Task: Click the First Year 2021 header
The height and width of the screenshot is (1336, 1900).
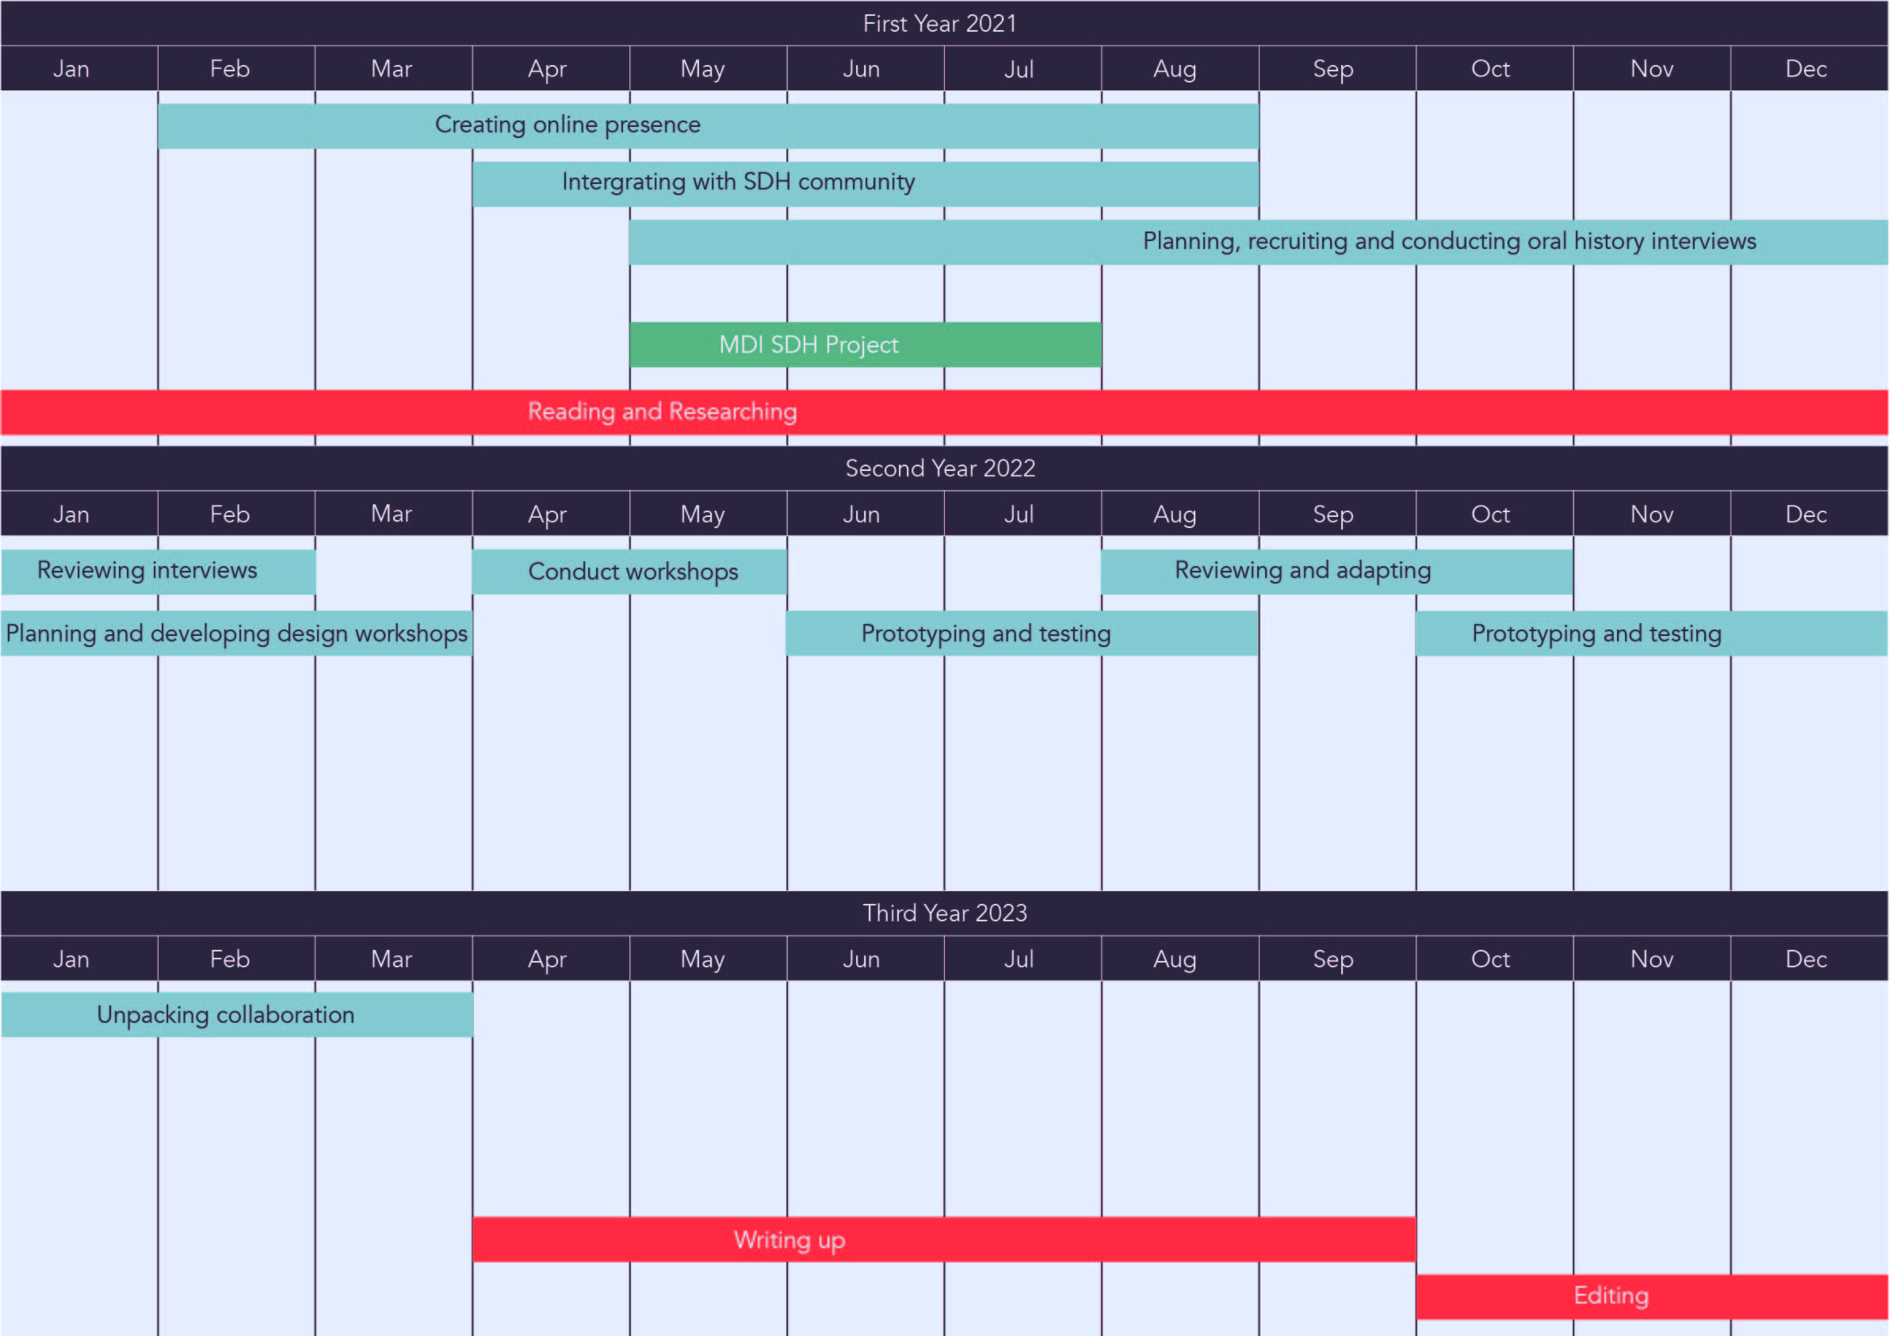Action: [939, 23]
